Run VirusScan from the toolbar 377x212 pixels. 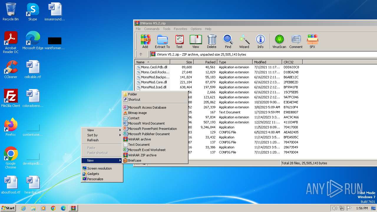click(279, 42)
